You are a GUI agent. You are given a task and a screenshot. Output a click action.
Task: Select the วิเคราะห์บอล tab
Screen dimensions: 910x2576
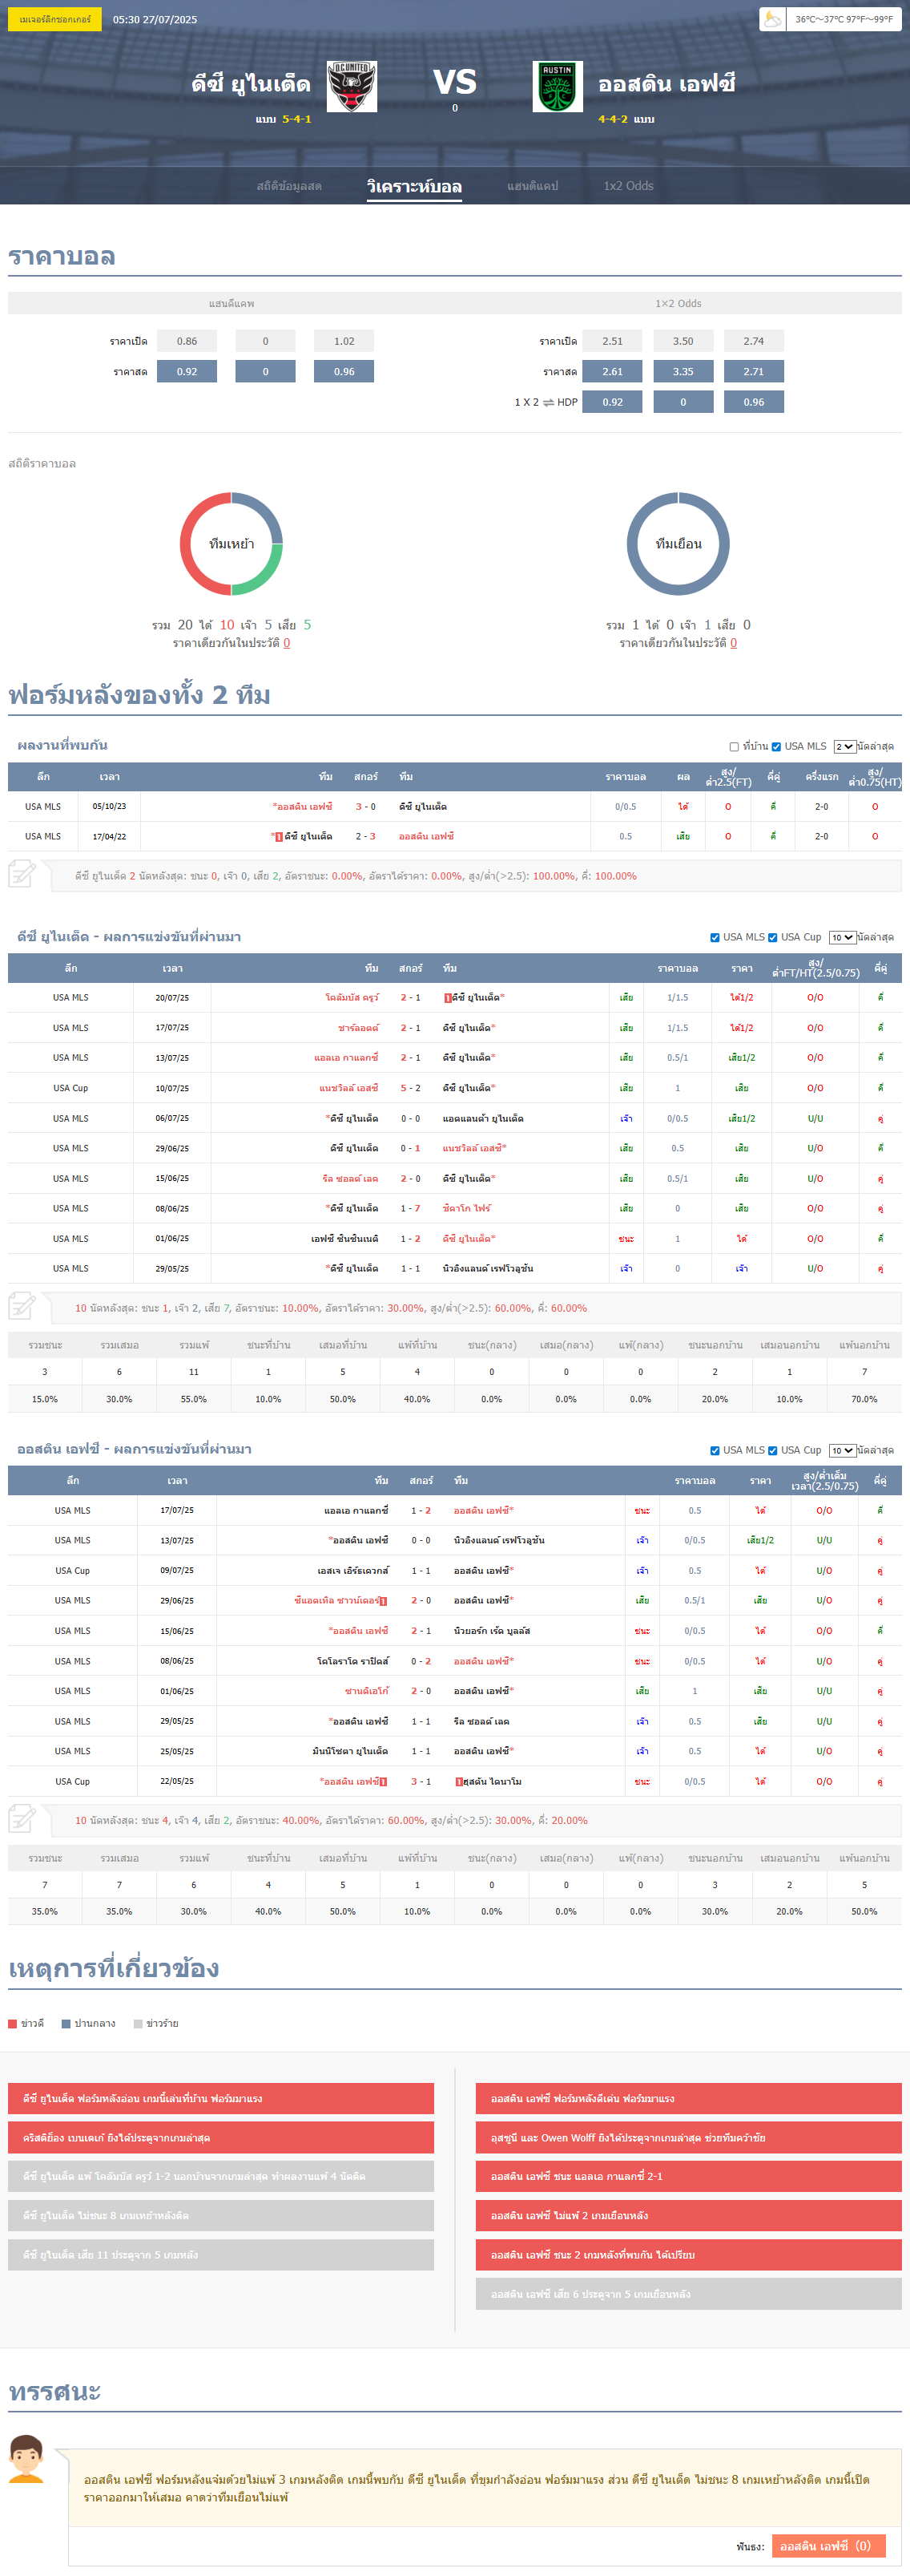tap(413, 186)
